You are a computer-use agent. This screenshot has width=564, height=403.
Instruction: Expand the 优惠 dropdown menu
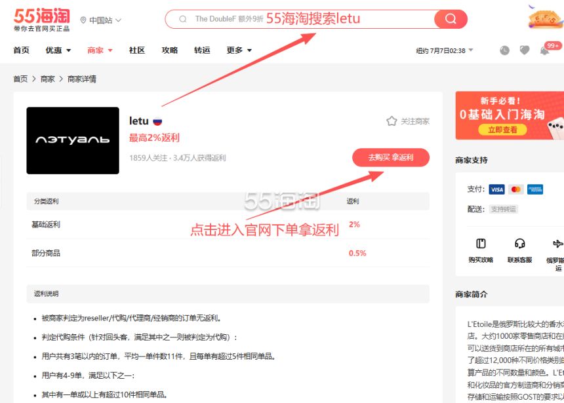pyautogui.click(x=58, y=50)
